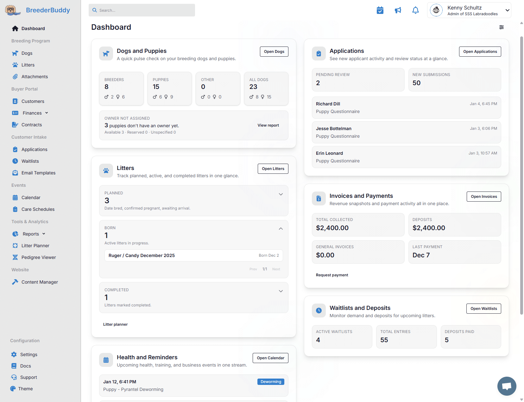Collapse the Born litters section
This screenshot has height=402, width=524.
(x=281, y=229)
